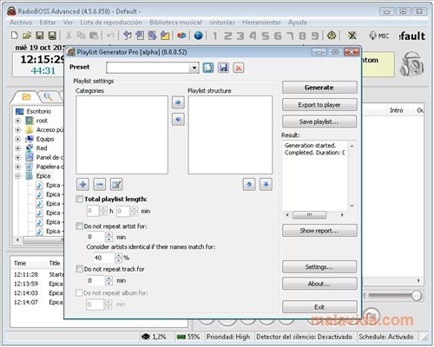Click Show report... button
Screen dimensions: 434x347
click(319, 231)
